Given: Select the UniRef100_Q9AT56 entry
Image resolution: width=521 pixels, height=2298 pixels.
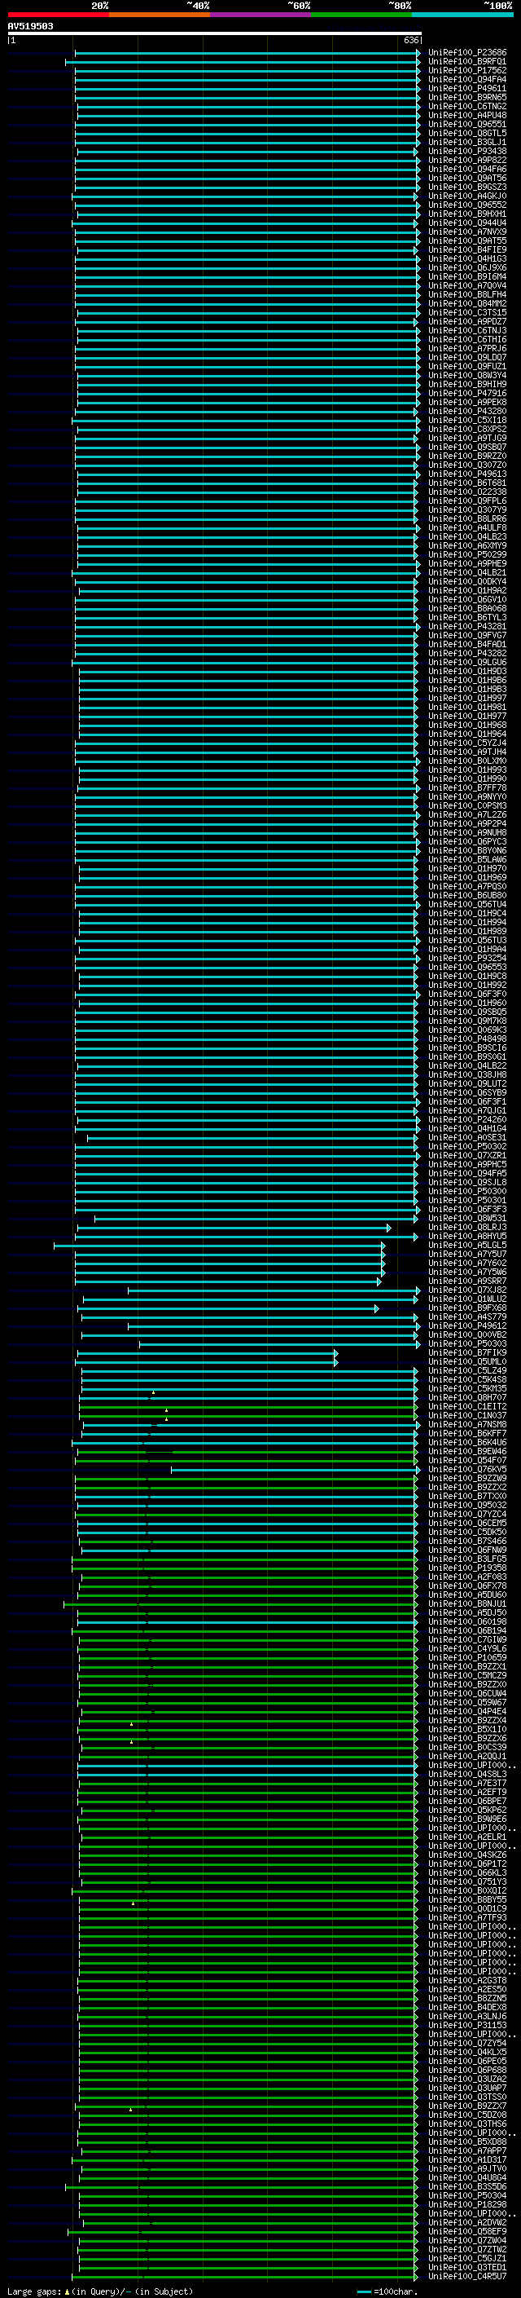Looking at the screenshot, I should coord(466,179).
